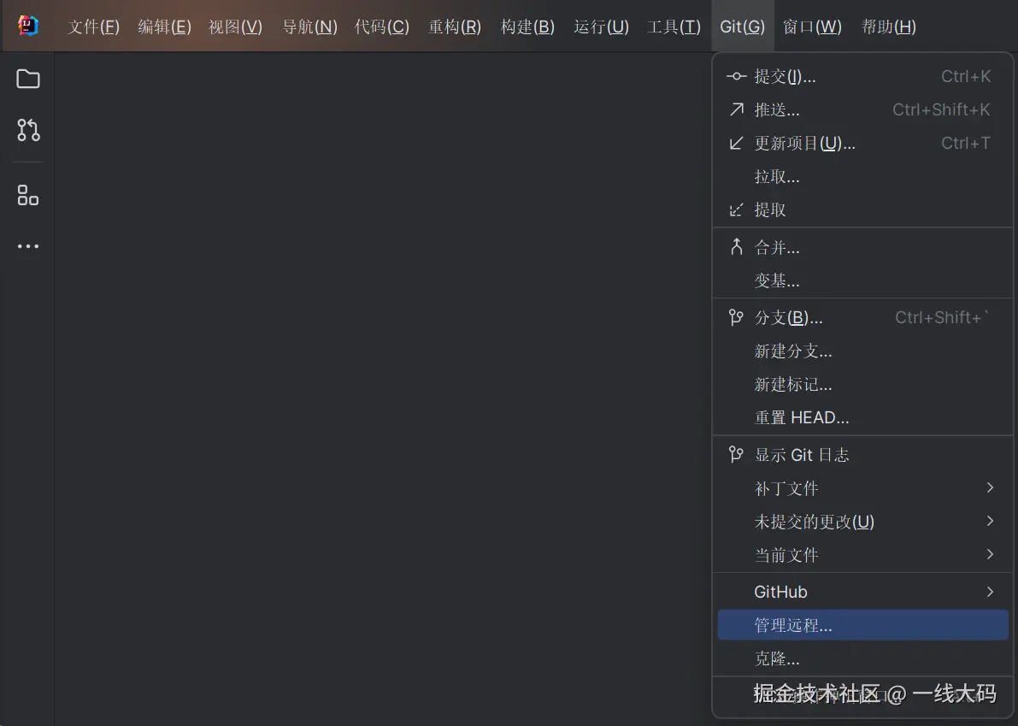Open the Pull Requests tool window icon
This screenshot has width=1018, height=726.
(x=28, y=130)
